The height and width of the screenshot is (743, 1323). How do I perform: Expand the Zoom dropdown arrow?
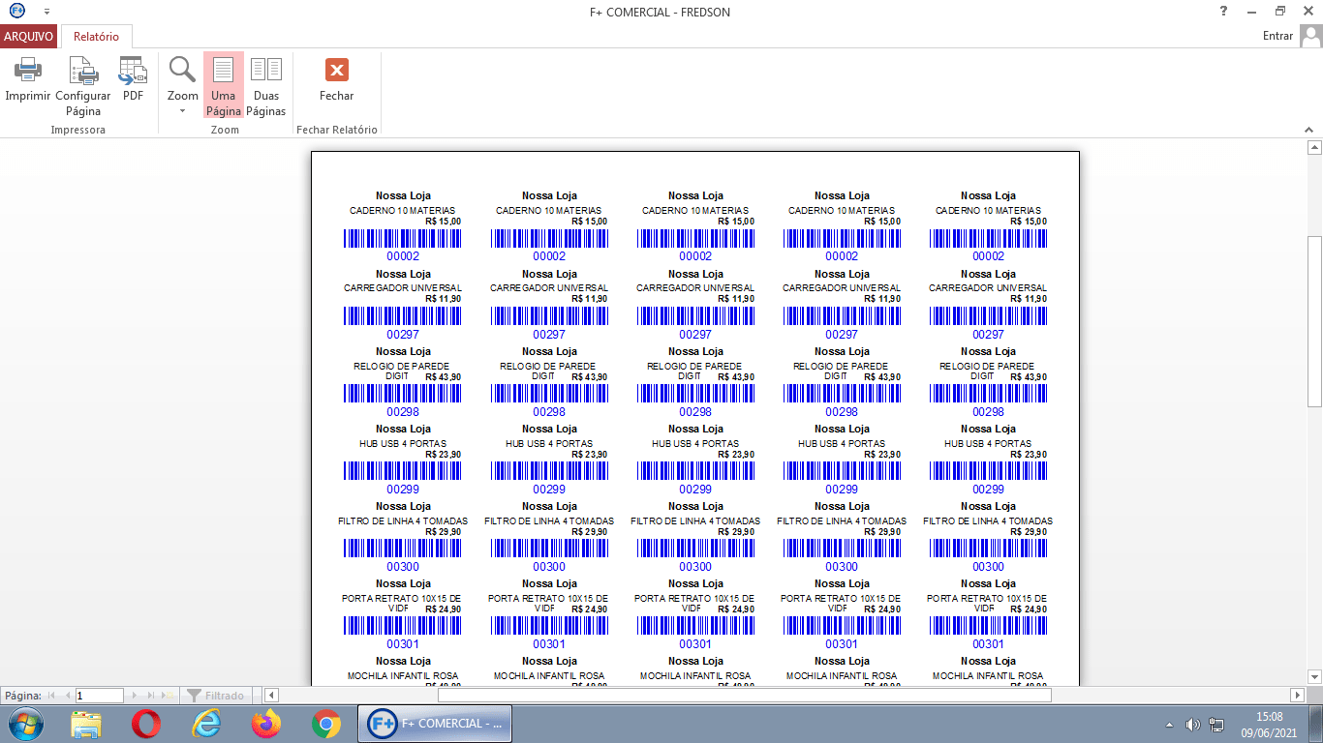click(x=182, y=111)
